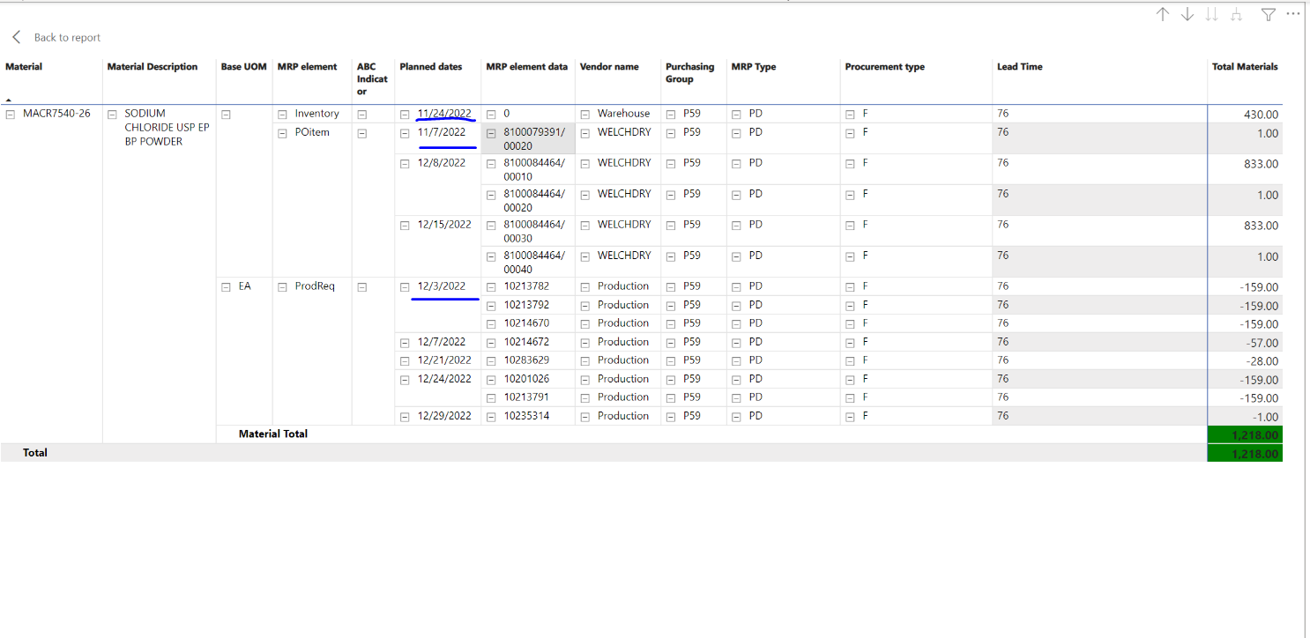Collapse the MACR7540-26 material row
This screenshot has height=638, width=1310.
pyautogui.click(x=11, y=114)
